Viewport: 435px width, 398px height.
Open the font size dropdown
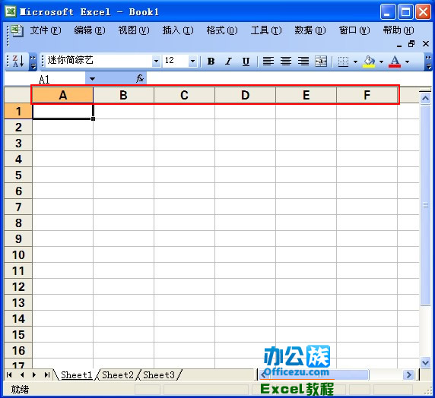click(x=192, y=61)
